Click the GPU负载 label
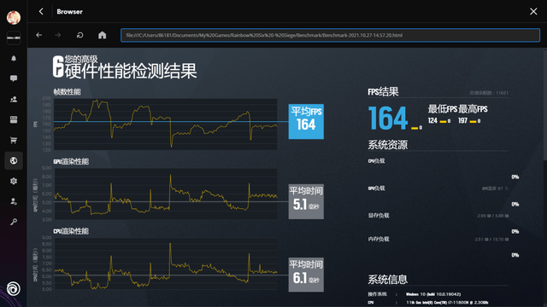The image size is (547, 307). pos(376,188)
